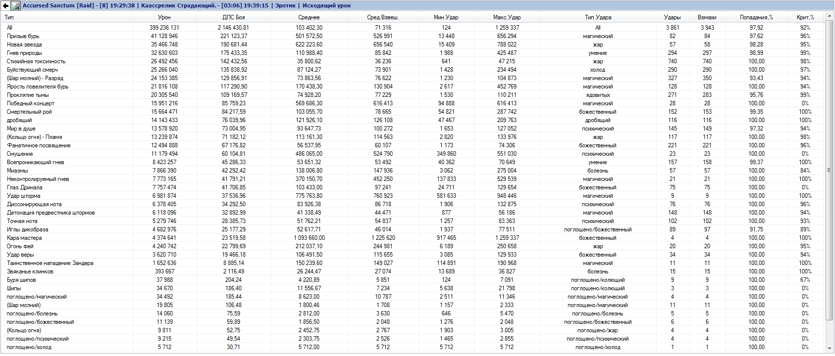This screenshot has height=356, width=835.
Task: Sort by the Удары column header
Action: point(672,17)
